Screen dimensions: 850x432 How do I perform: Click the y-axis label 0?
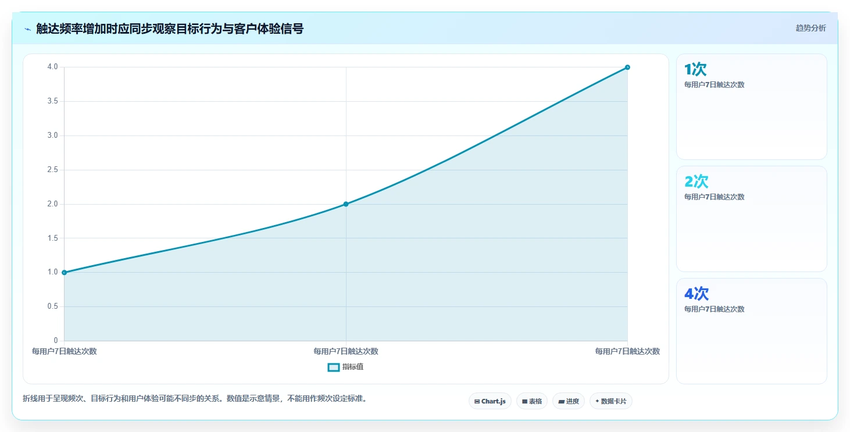[x=56, y=341]
